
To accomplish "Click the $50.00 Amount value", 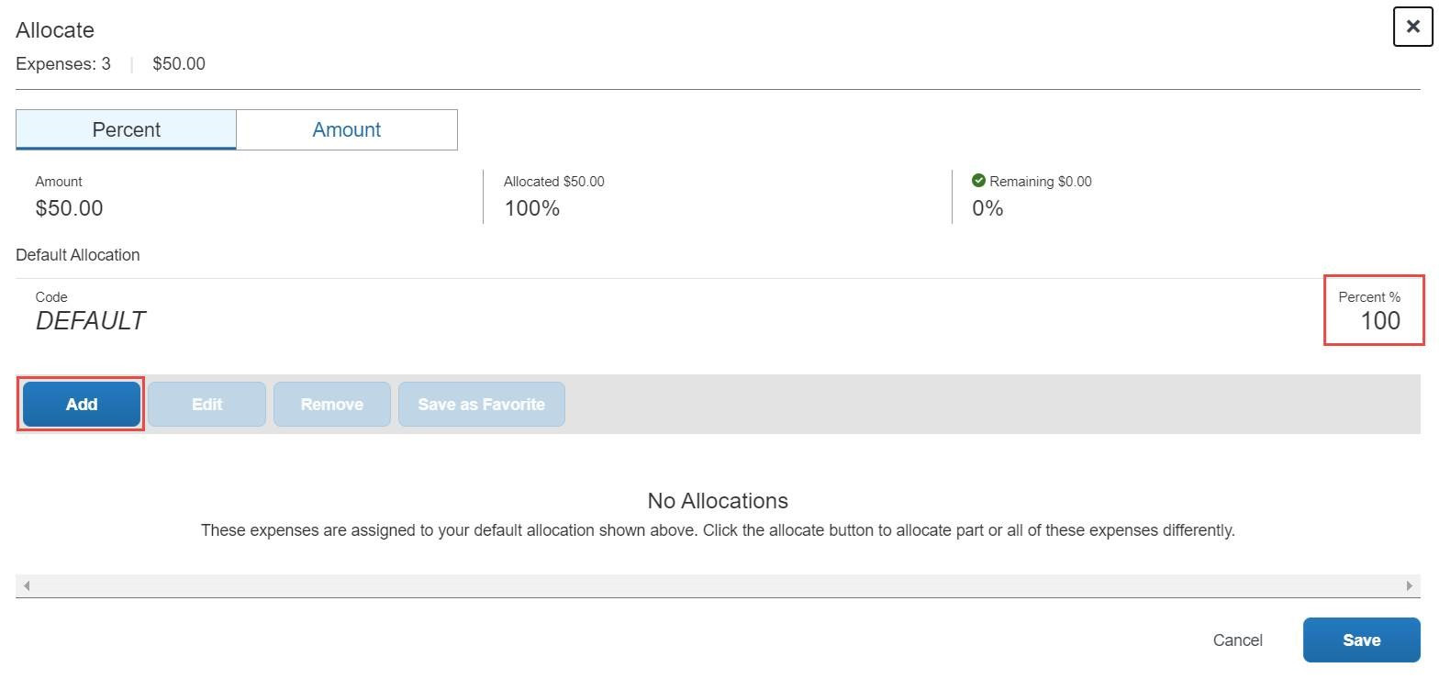I will coord(69,208).
